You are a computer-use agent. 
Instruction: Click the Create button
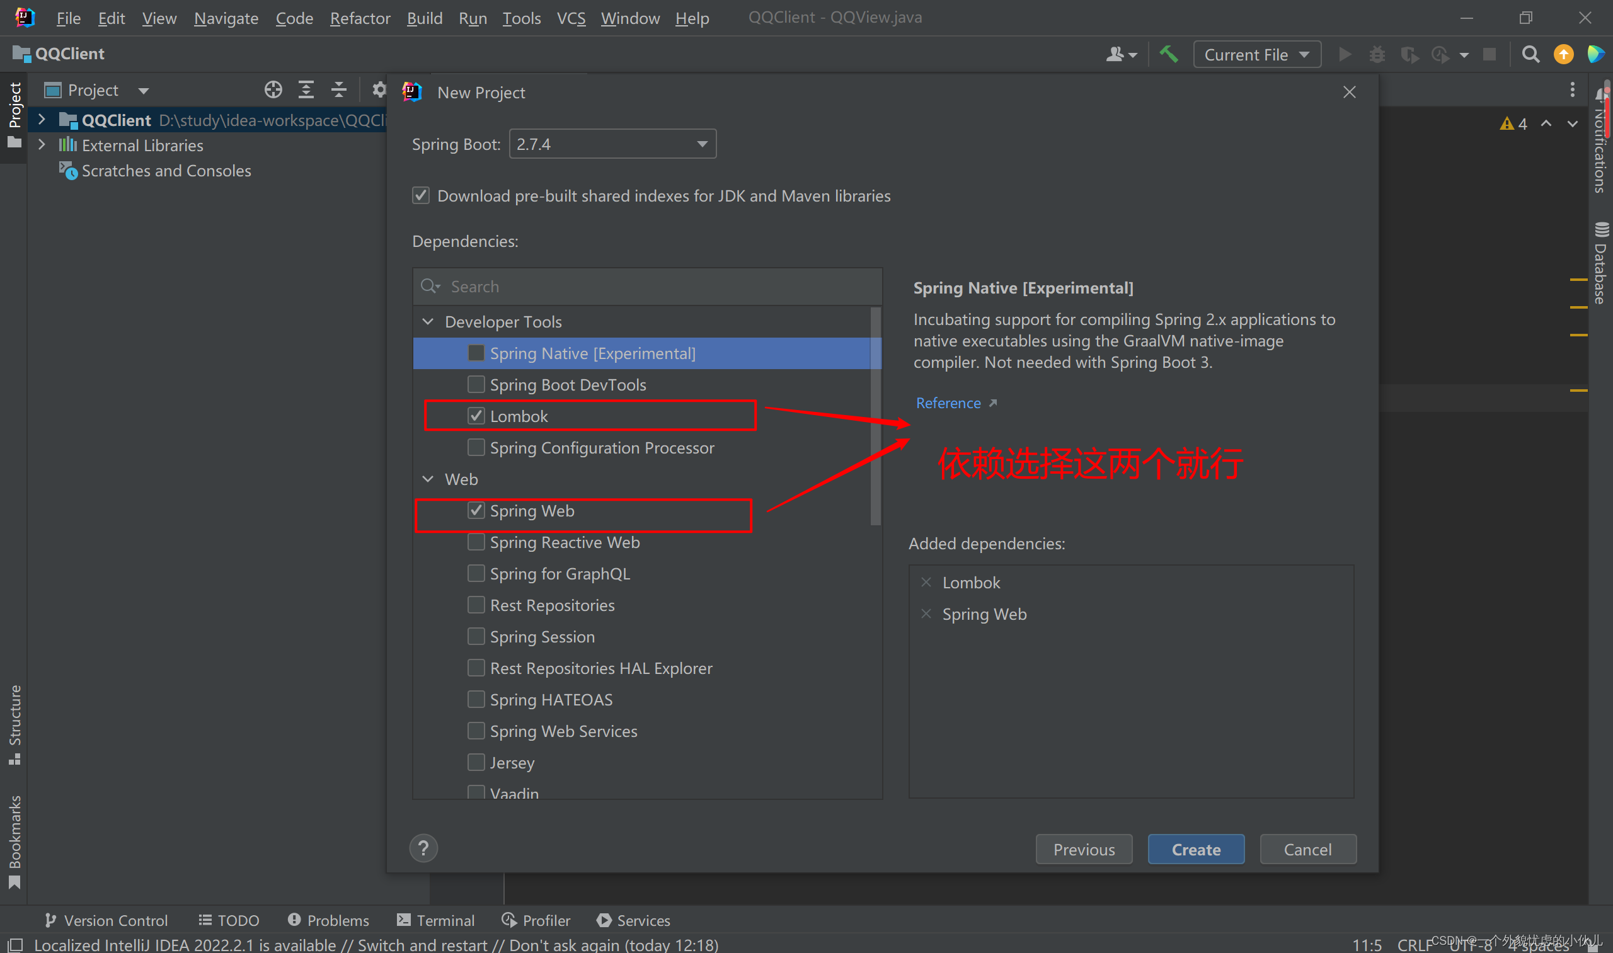pyautogui.click(x=1195, y=849)
